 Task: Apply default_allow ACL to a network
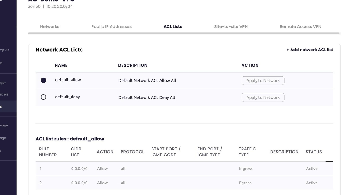click(263, 81)
